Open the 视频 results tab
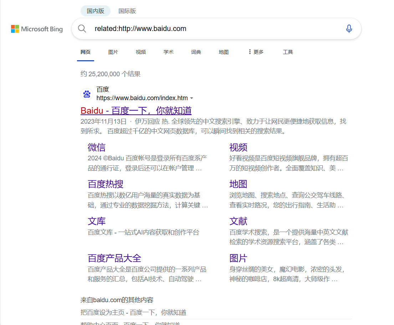This screenshot has height=325, width=394. coord(141,52)
